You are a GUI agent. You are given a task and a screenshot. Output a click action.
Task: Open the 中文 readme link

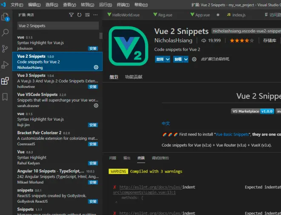166,123
